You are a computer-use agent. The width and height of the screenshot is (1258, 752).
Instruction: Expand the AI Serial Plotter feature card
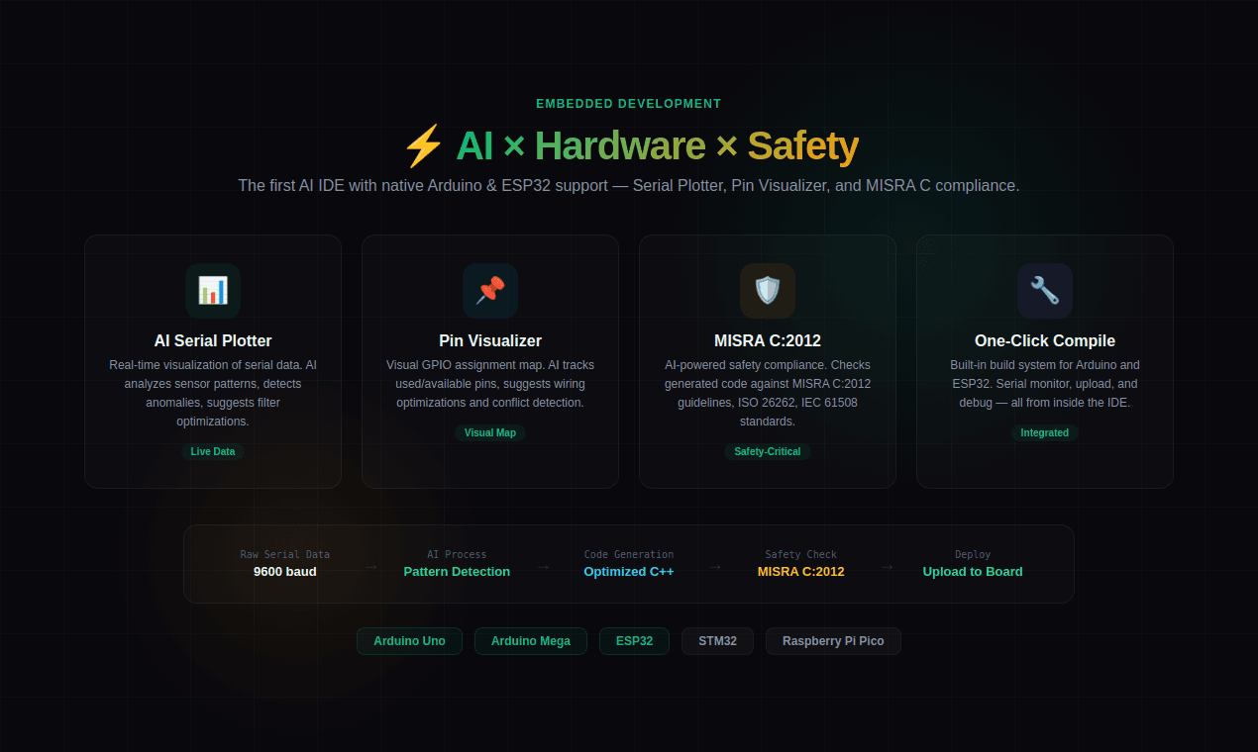pyautogui.click(x=213, y=361)
